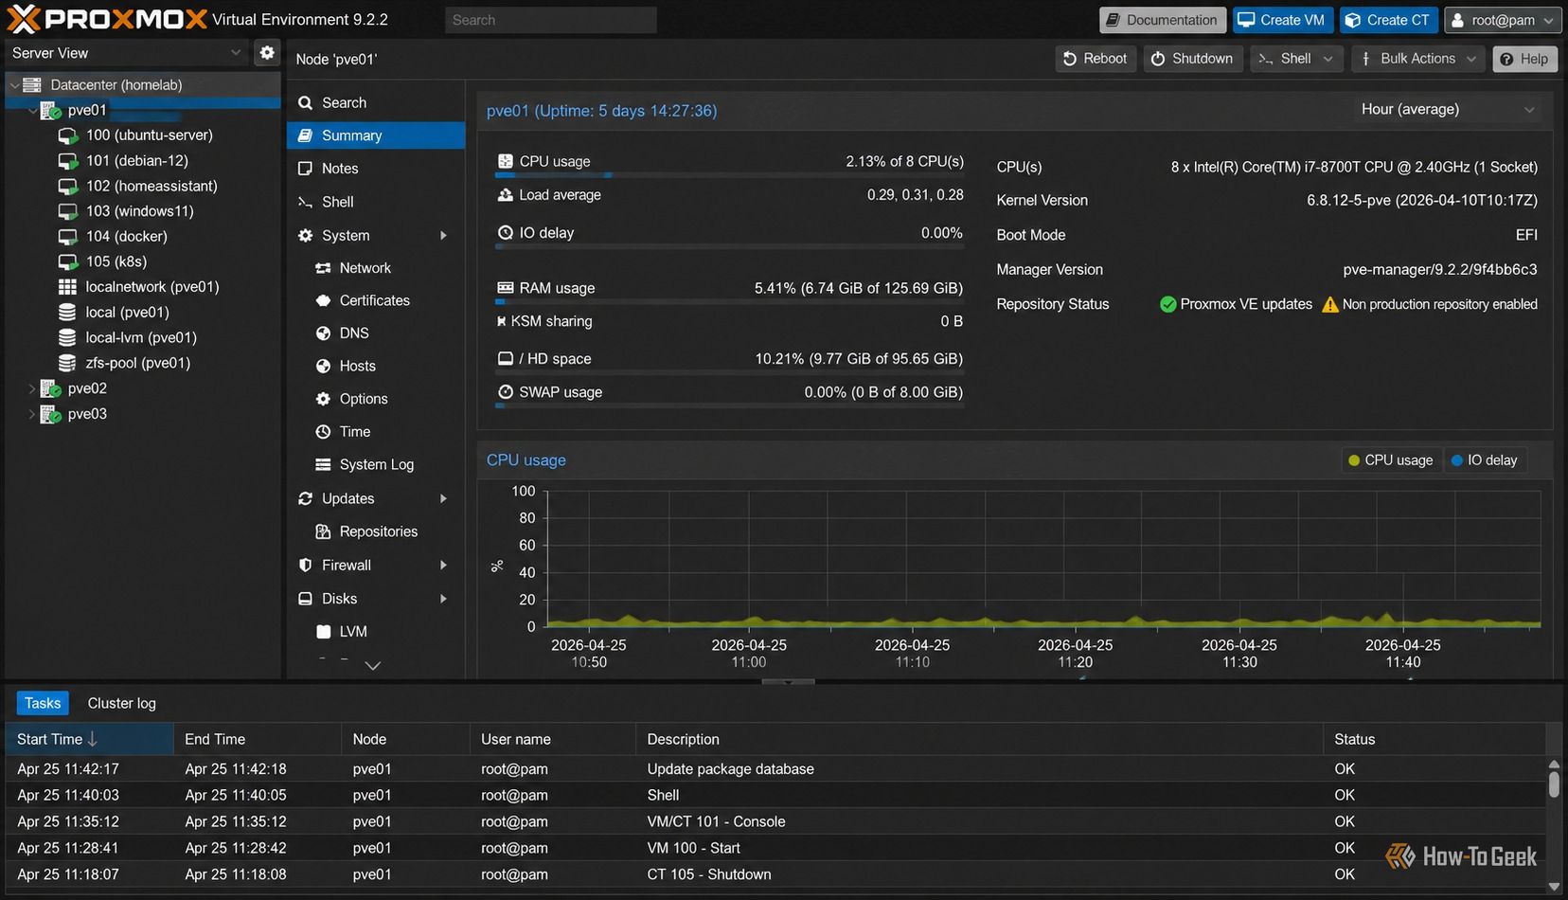1568x900 pixels.
Task: Toggle IO delay legend in chart
Action: pyautogui.click(x=1484, y=460)
